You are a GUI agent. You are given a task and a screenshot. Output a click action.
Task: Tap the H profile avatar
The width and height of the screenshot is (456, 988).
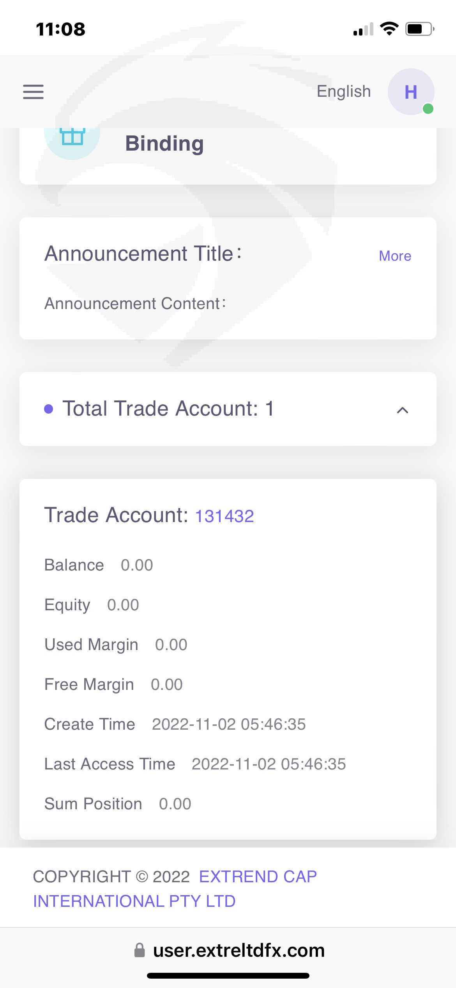pyautogui.click(x=411, y=92)
